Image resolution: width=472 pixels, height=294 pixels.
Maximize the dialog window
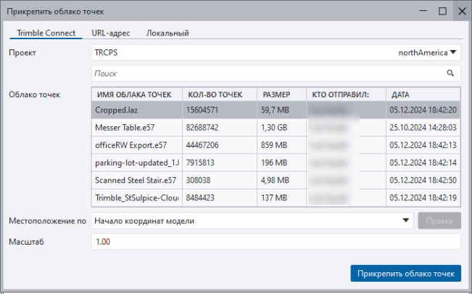click(x=443, y=12)
